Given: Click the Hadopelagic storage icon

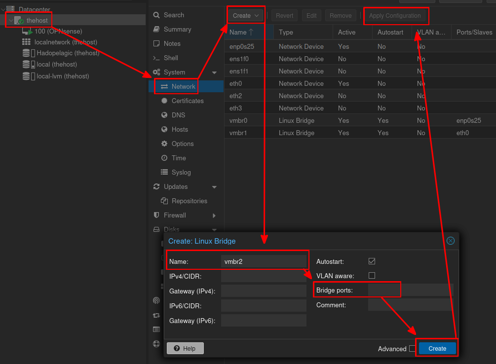Looking at the screenshot, I should tap(26, 53).
